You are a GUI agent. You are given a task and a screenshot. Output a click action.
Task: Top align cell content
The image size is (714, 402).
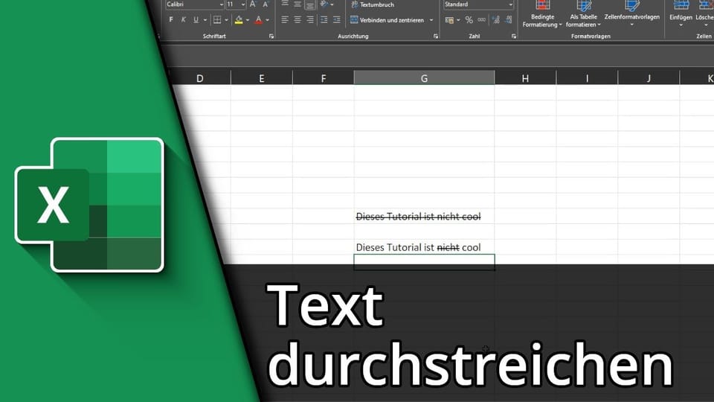pos(285,4)
